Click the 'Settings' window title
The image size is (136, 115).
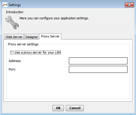click(x=15, y=5)
